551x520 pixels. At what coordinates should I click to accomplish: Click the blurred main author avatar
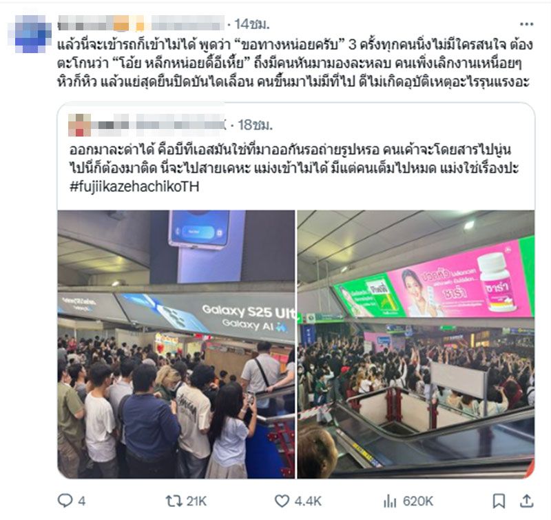click(x=30, y=34)
